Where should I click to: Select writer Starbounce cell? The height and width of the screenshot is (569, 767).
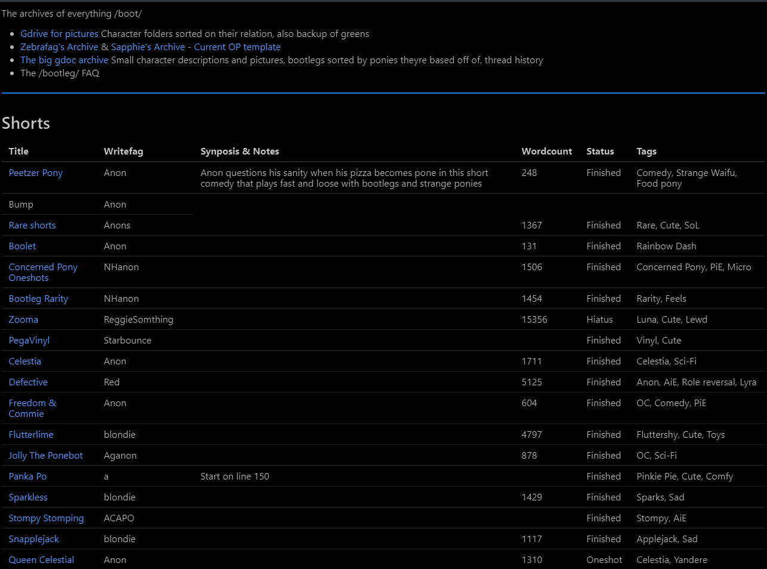click(x=128, y=341)
